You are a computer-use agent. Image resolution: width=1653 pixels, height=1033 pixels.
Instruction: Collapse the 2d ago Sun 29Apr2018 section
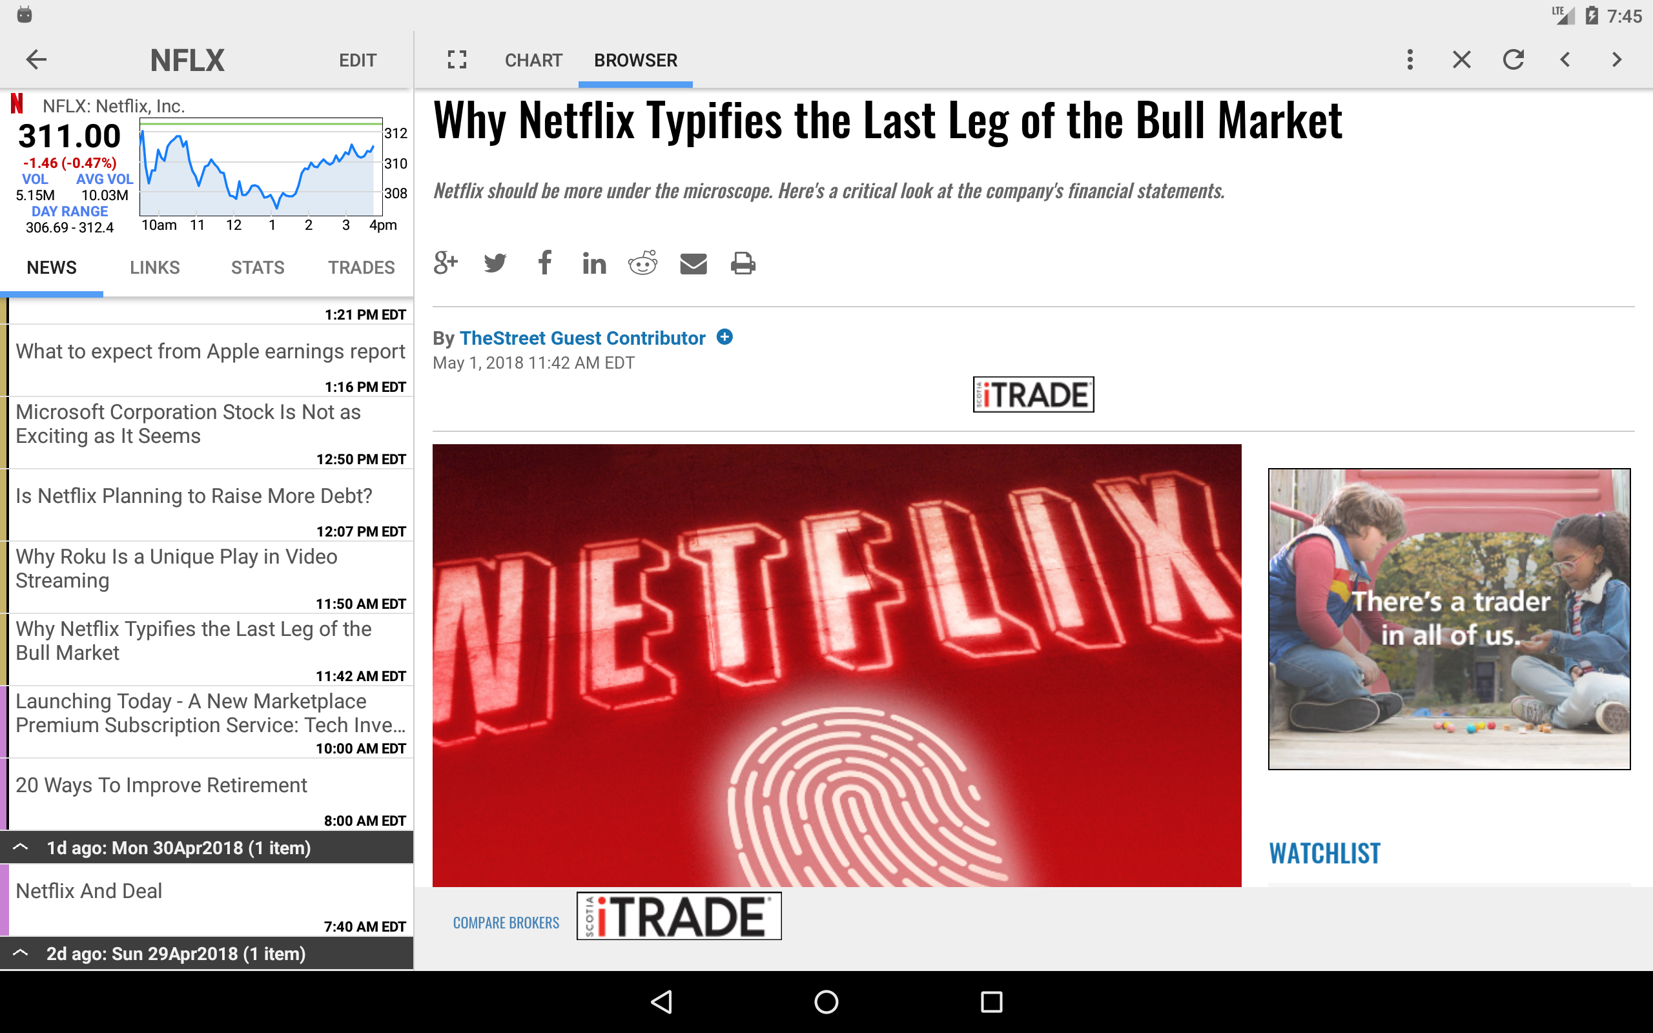click(x=206, y=954)
